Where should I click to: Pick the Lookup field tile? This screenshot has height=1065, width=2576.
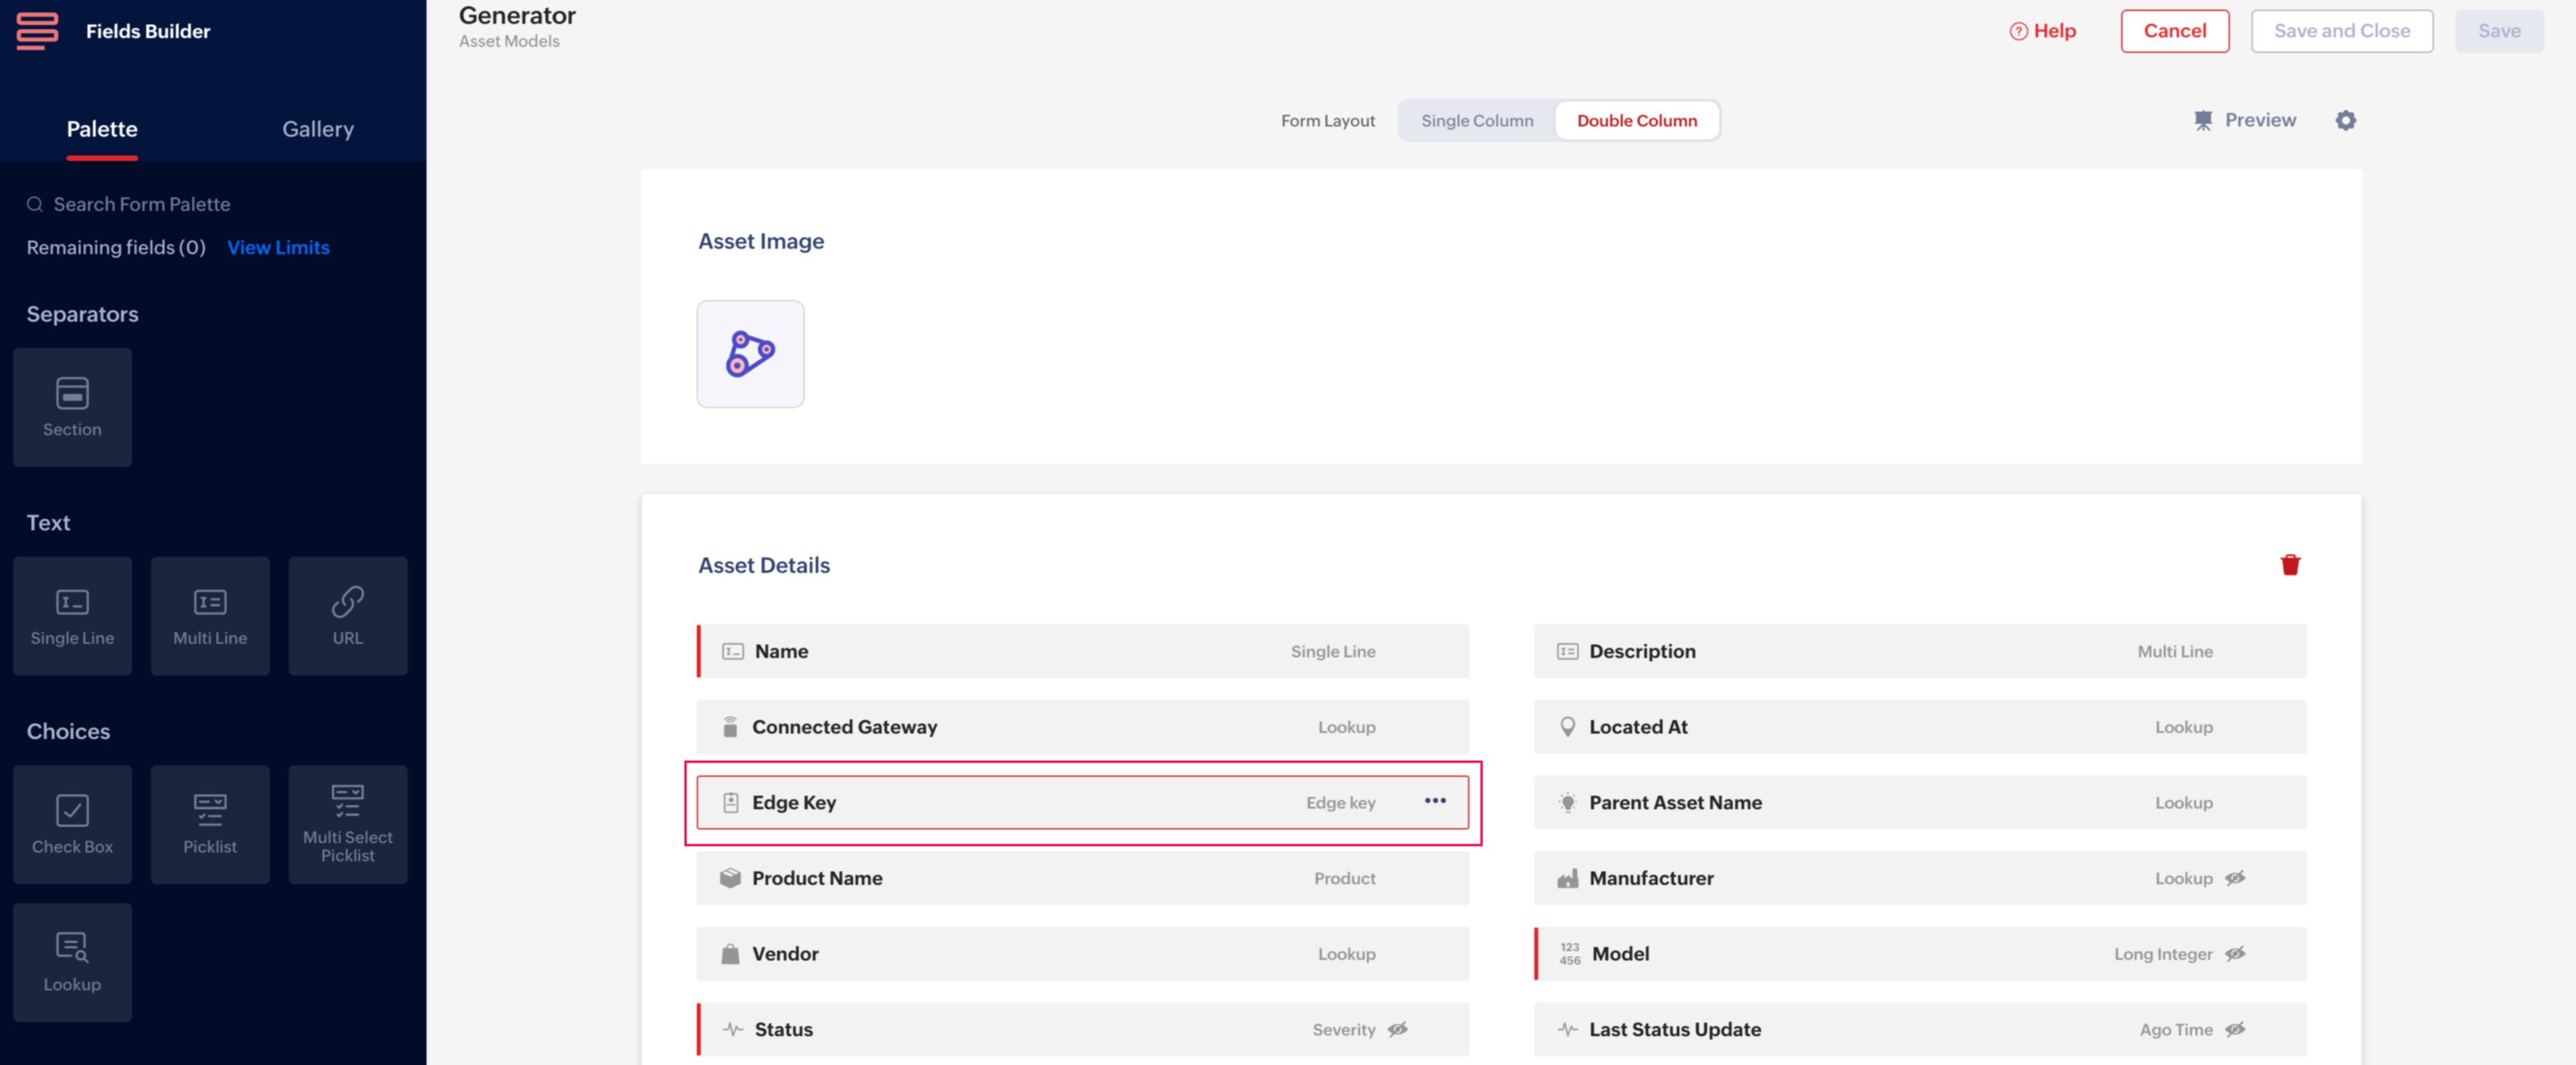pos(72,962)
